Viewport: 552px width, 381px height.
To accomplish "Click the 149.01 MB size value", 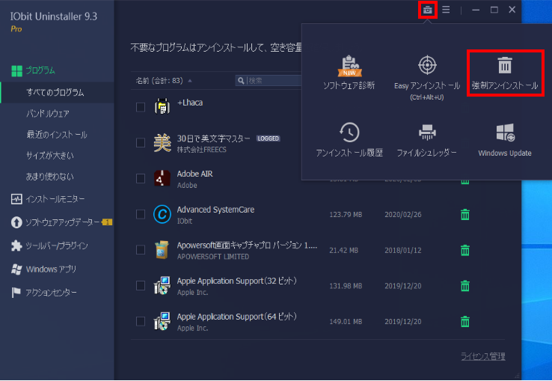I will [346, 322].
